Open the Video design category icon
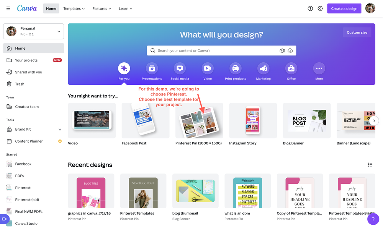This screenshot has height=227, width=383. (x=207, y=68)
